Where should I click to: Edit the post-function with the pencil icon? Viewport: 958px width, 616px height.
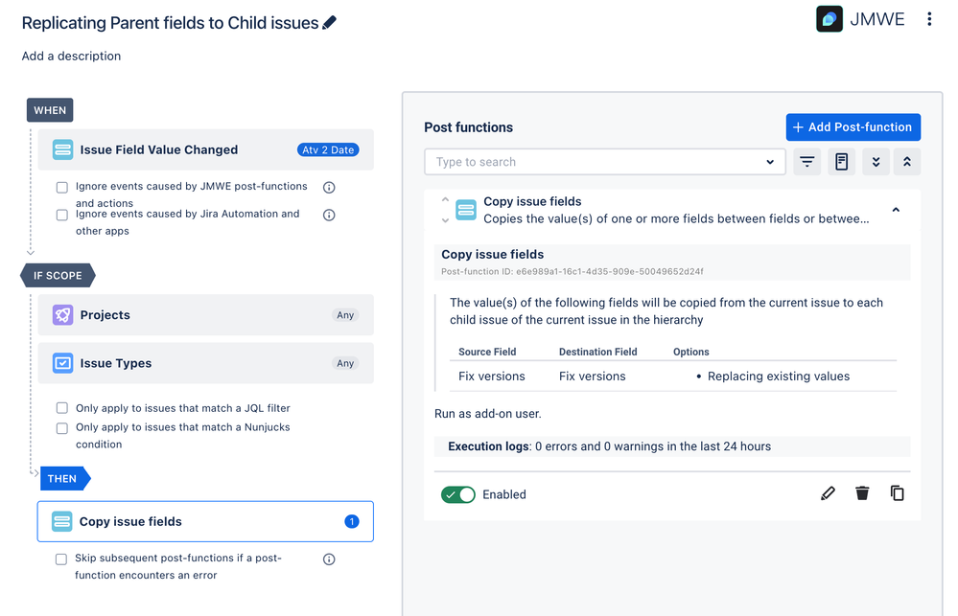tap(828, 493)
